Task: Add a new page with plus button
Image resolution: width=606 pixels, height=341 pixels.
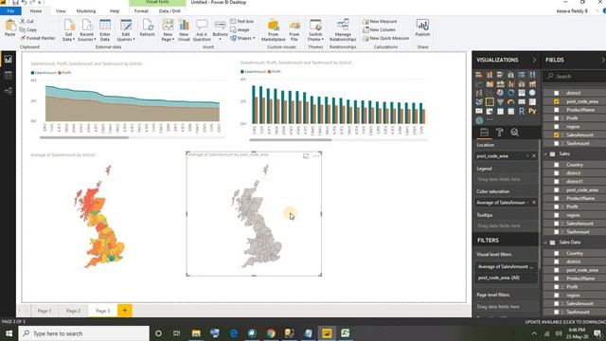Action: (124, 310)
